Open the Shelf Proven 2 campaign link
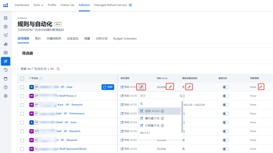The image size is (273, 153). (67, 96)
